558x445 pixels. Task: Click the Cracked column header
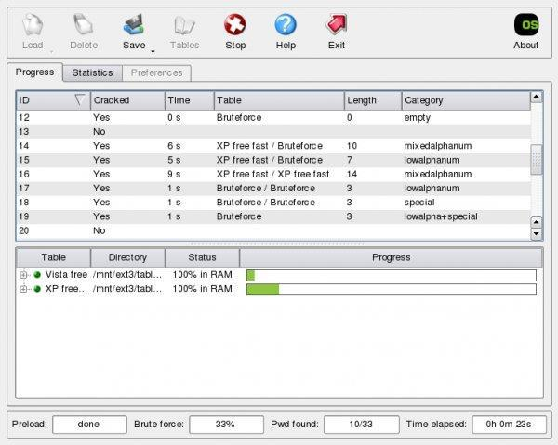point(126,100)
